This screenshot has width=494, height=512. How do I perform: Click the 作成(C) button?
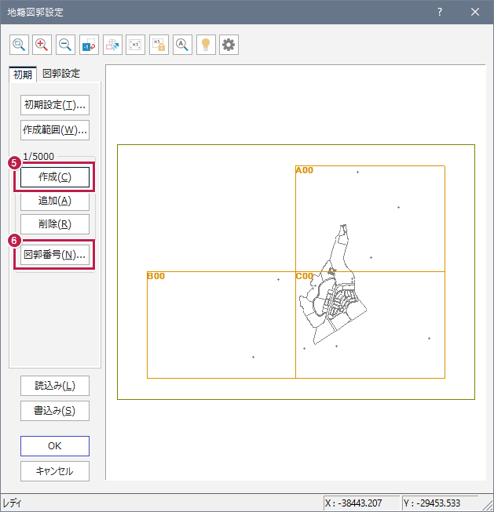(55, 177)
